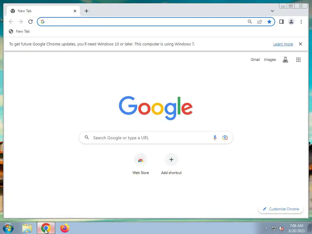Open File Explorer from the taskbar
312x234 pixels.
(27, 228)
